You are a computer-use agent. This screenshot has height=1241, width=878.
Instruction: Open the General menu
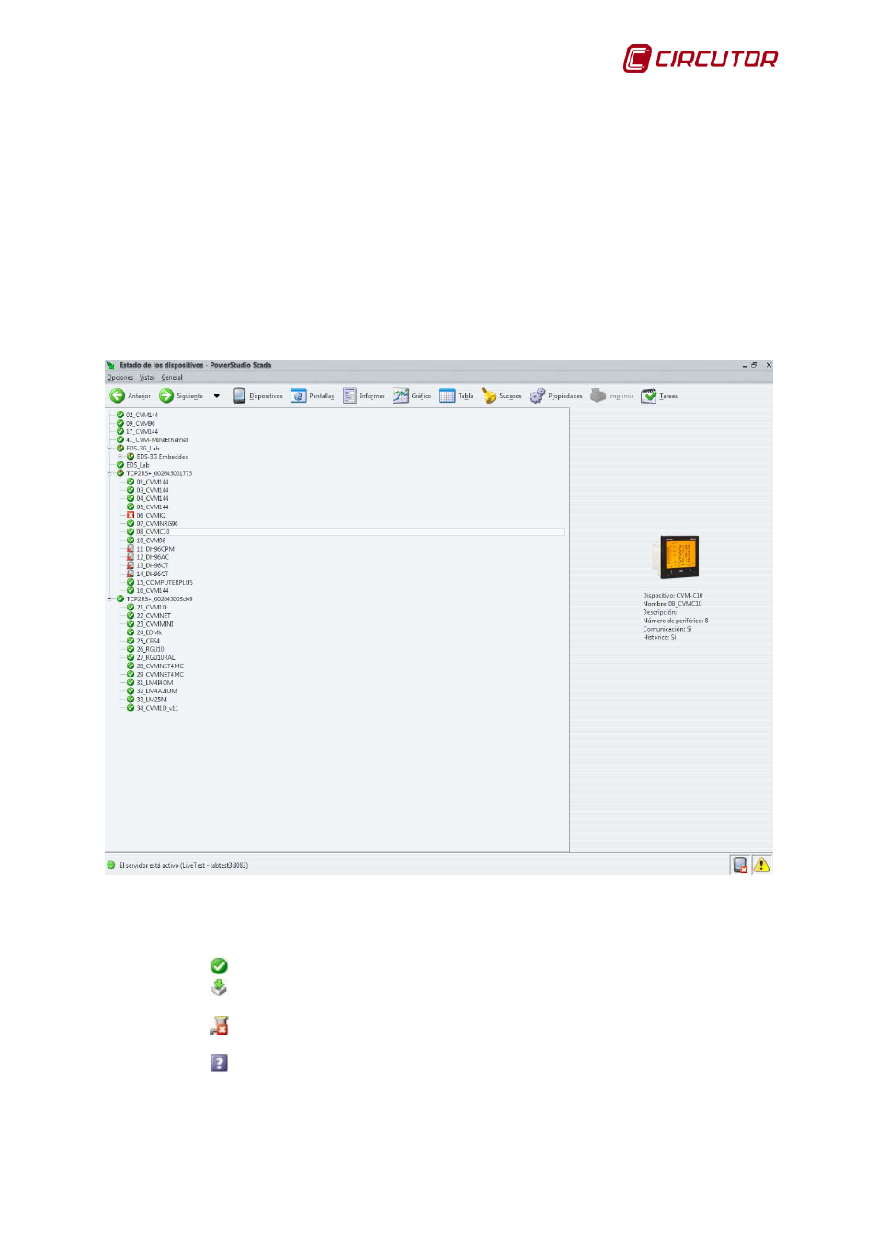[x=172, y=378]
